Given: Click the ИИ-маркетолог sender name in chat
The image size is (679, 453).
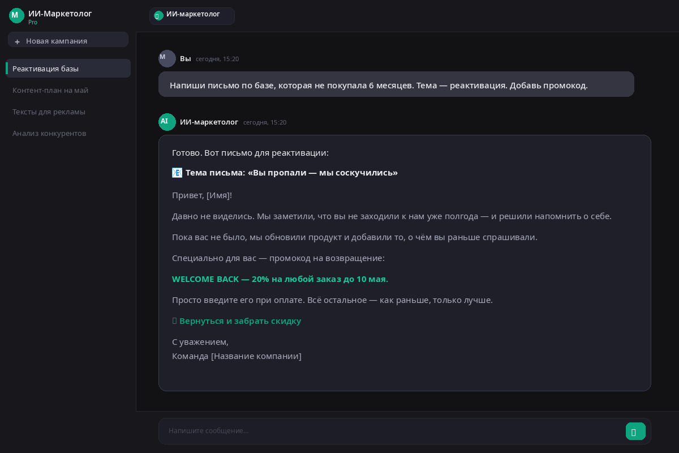Looking at the screenshot, I should (209, 122).
